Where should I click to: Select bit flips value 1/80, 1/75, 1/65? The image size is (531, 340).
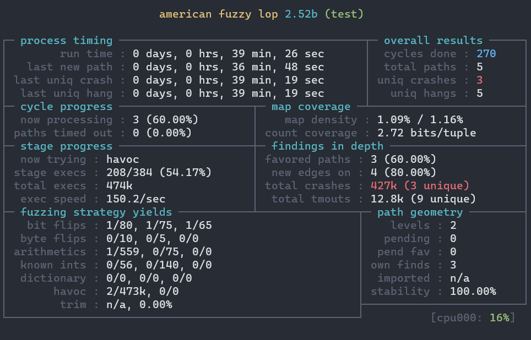tap(159, 226)
